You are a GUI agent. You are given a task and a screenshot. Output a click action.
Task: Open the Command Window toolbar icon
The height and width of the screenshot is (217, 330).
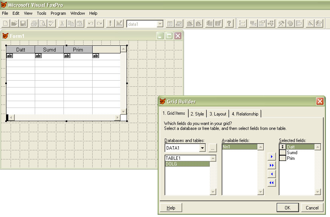click(170, 23)
